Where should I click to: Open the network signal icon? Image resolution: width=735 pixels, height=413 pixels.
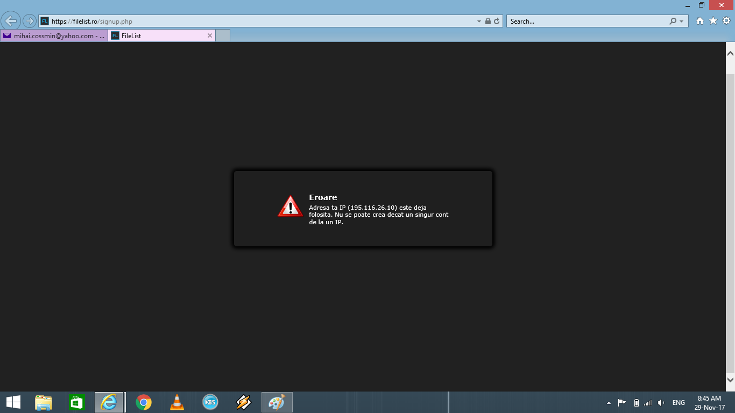click(648, 403)
